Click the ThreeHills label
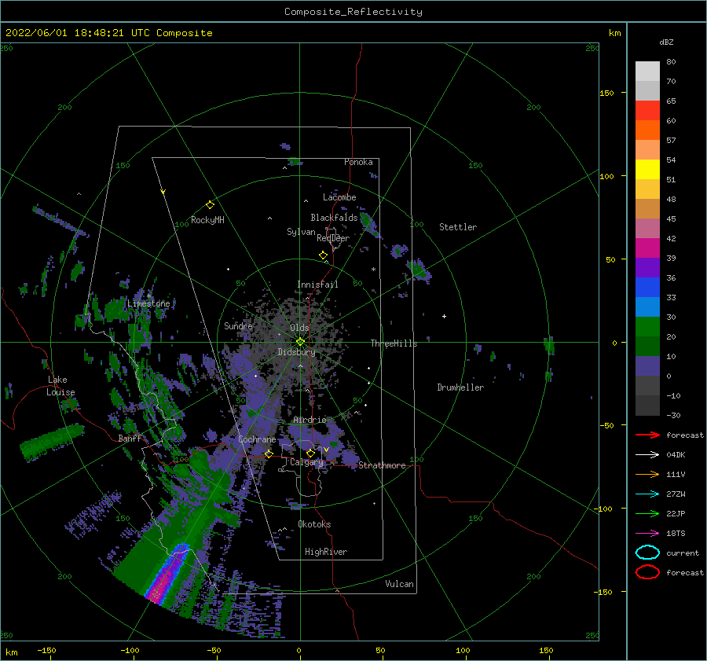 [x=394, y=343]
